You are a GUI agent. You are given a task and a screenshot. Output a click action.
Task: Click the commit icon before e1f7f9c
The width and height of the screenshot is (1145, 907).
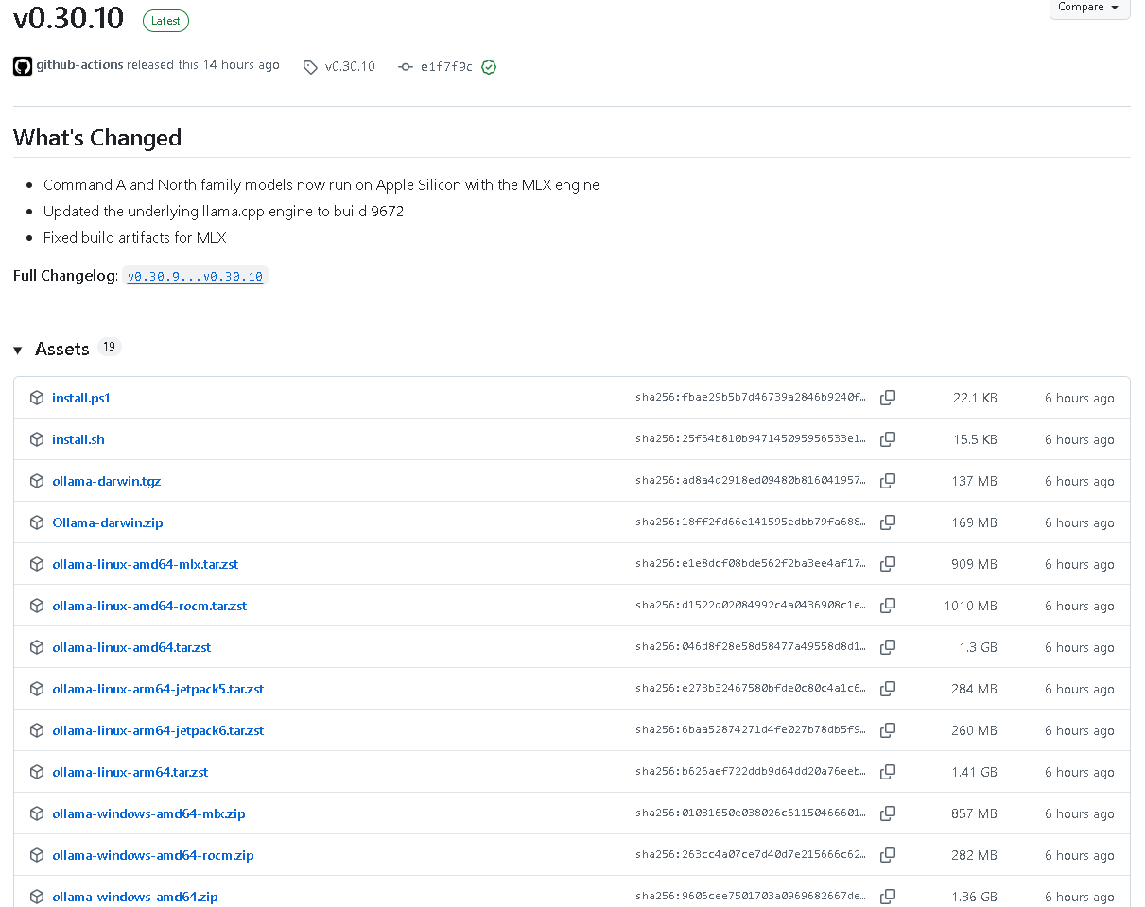click(406, 67)
